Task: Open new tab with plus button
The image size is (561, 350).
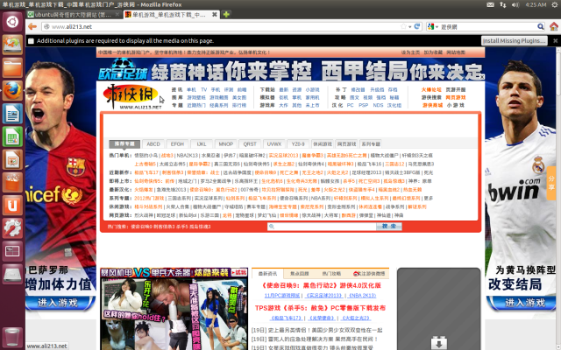Action: 226,14
